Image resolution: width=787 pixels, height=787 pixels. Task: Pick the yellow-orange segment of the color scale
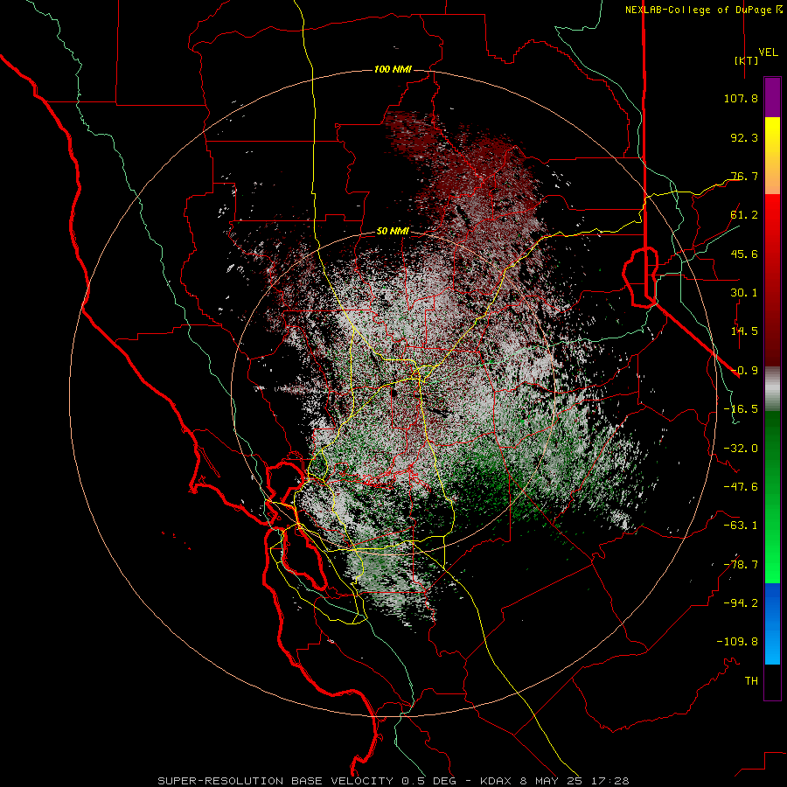point(772,156)
